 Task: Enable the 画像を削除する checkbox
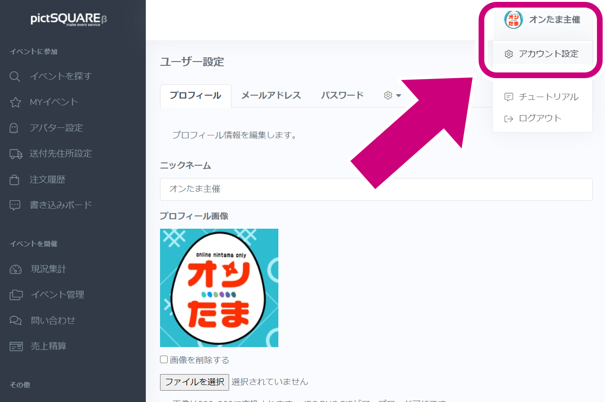[x=164, y=360]
